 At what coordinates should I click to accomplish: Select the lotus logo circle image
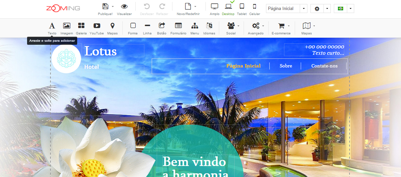point(66,58)
